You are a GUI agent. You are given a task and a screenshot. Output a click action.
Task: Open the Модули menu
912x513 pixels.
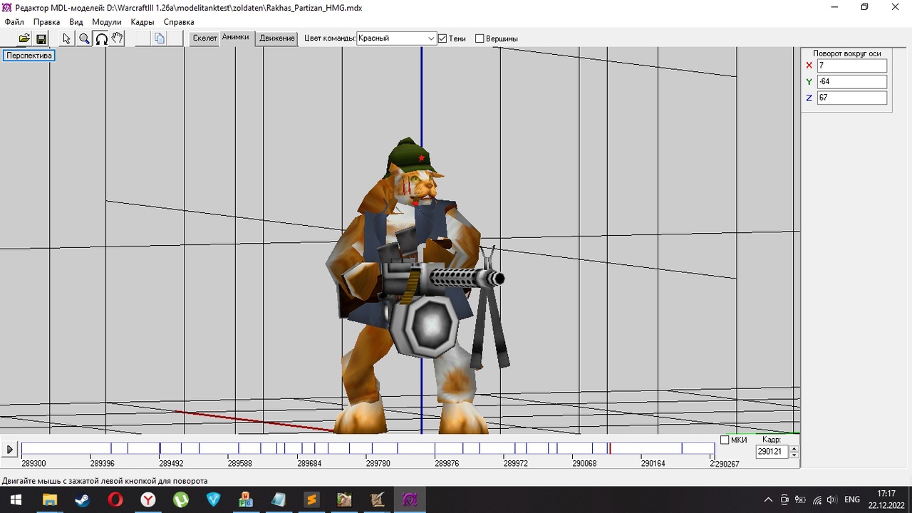tap(107, 22)
